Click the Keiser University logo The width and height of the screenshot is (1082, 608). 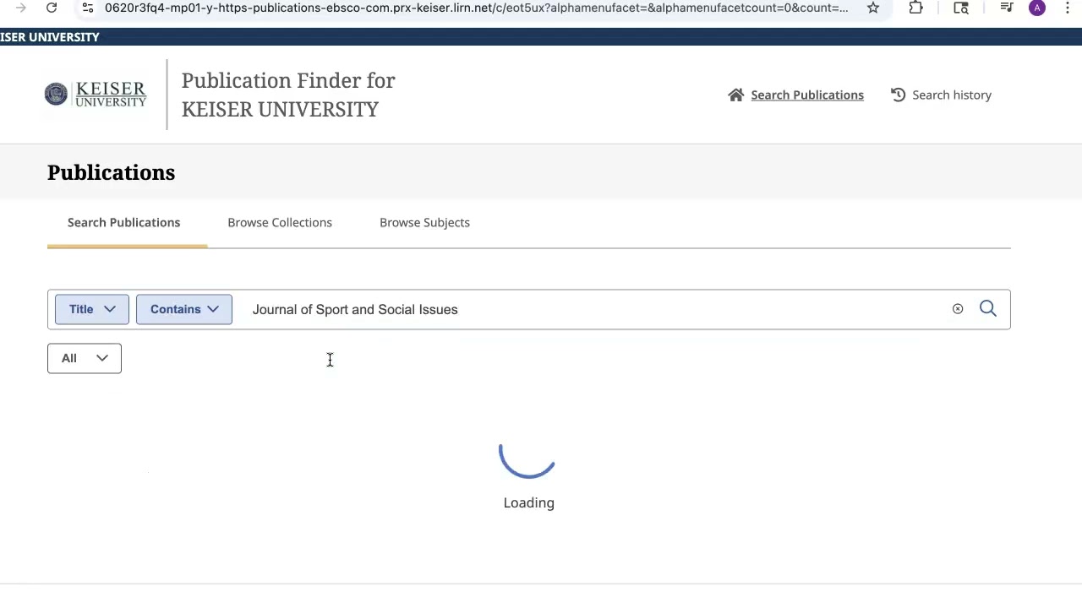click(96, 95)
